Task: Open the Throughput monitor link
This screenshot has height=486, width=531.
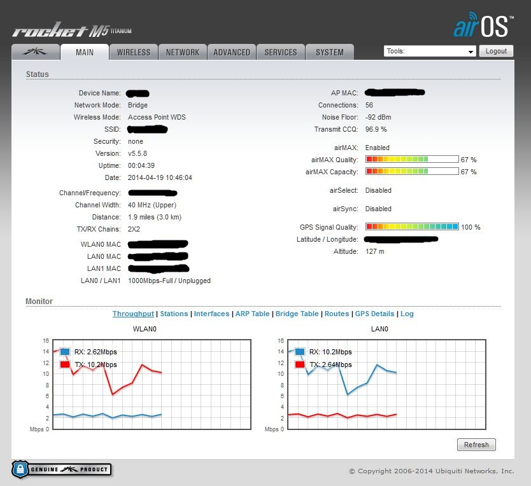Action: point(133,314)
